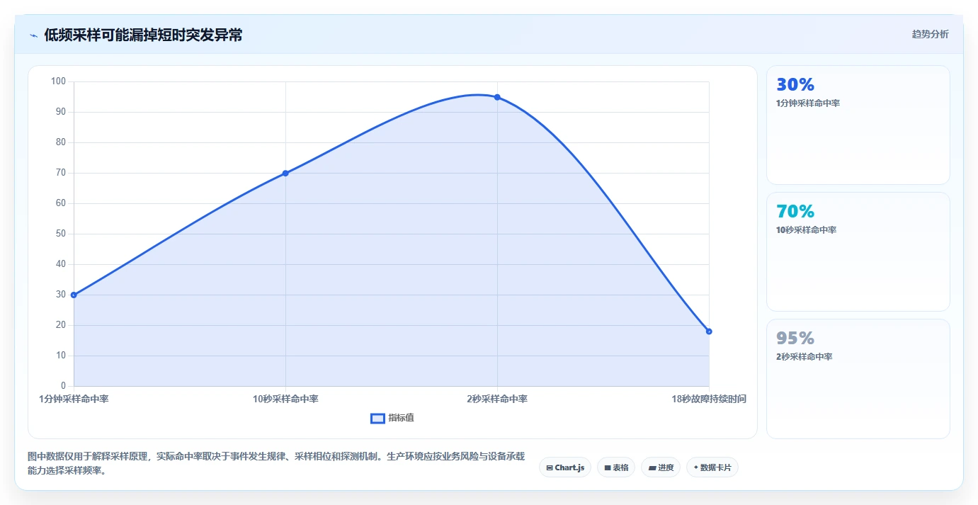The width and height of the screenshot is (978, 505).
Task: Click the 70 data point on the chart
Action: [285, 173]
